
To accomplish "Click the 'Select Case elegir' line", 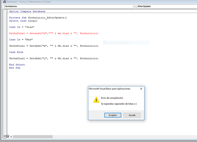I will tap(23, 21).
